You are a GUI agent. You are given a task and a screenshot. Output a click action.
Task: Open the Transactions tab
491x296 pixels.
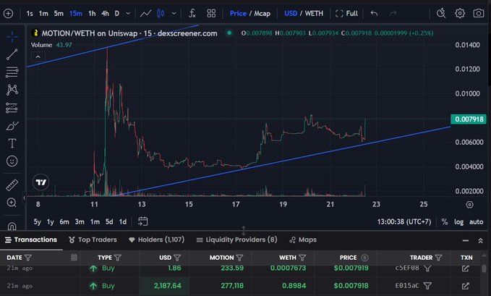click(31, 240)
